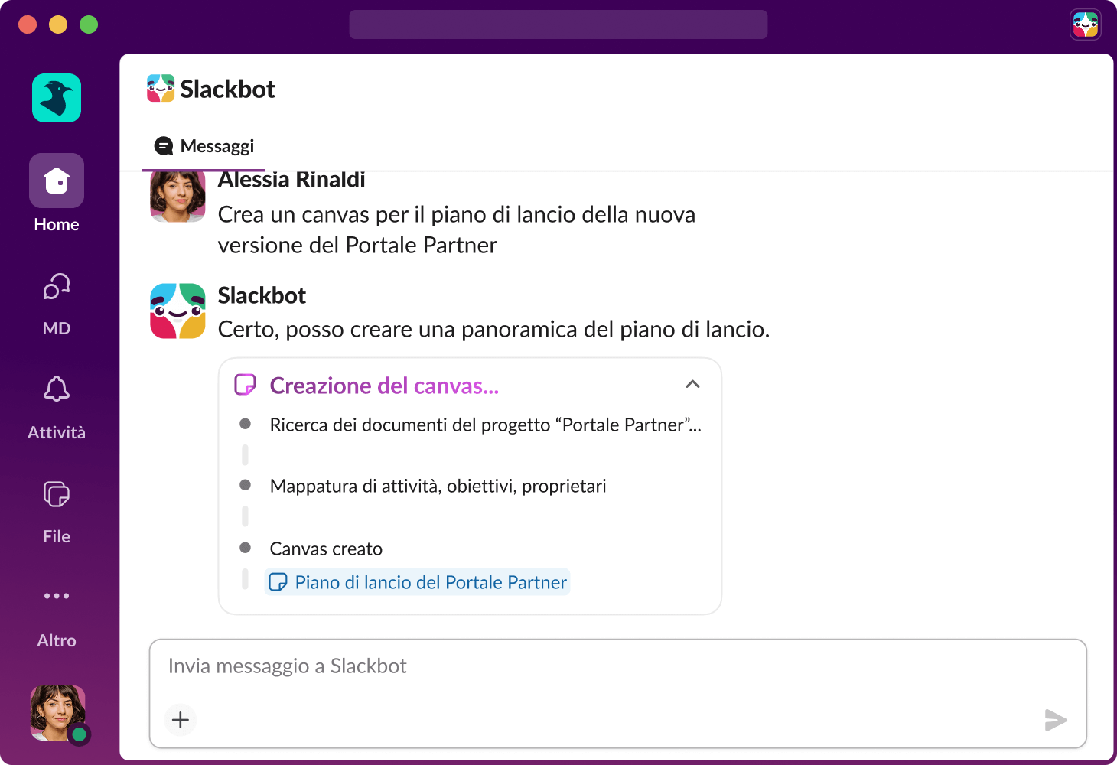Open the Home view in the sidebar
The image size is (1117, 765).
tap(56, 181)
